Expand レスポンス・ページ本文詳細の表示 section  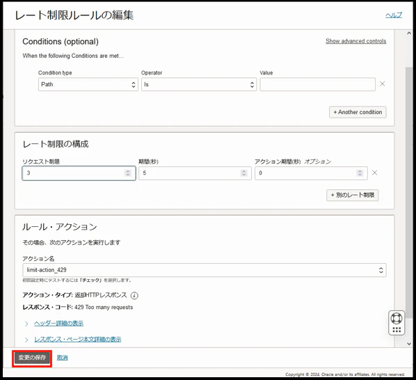click(x=77, y=340)
